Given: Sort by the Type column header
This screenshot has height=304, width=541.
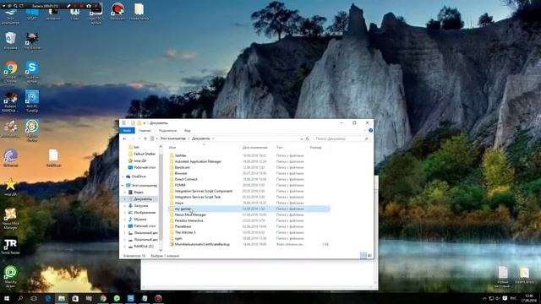Looking at the screenshot, I should (x=291, y=148).
